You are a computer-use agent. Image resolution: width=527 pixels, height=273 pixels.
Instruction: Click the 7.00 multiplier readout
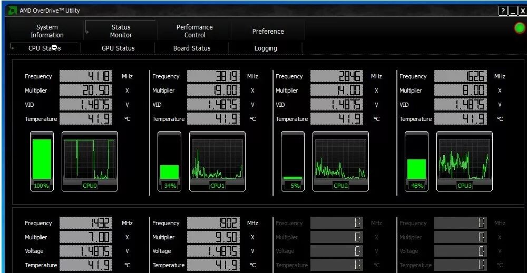(x=86, y=237)
